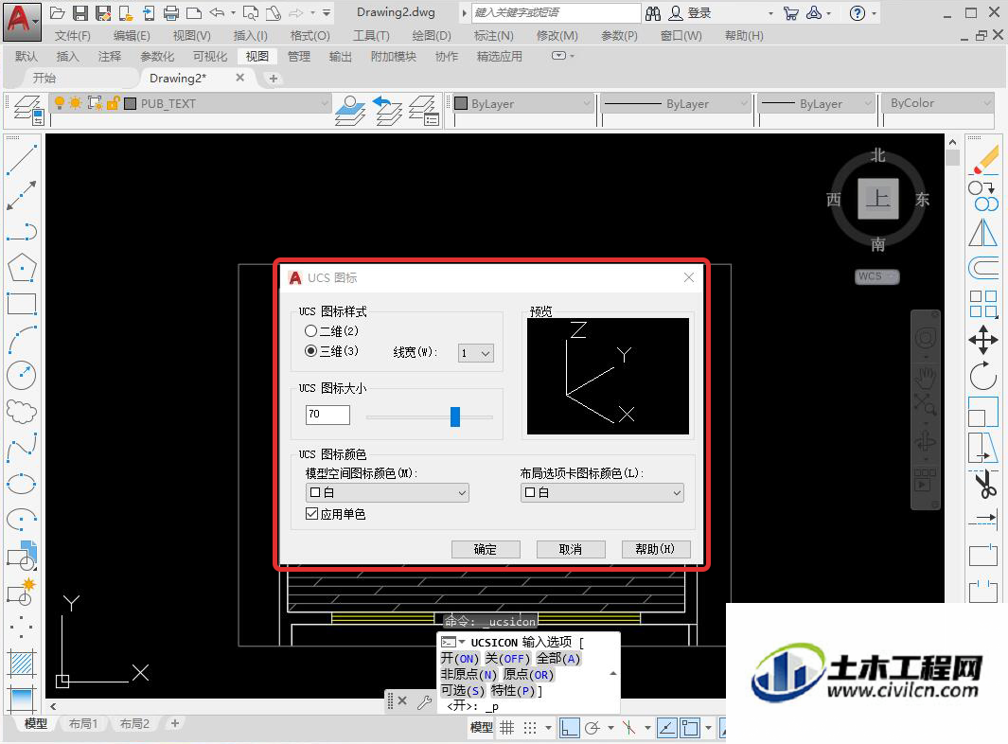Toggle the layer lock icon for PUB_TEXT
The width and height of the screenshot is (1008, 744).
click(114, 103)
